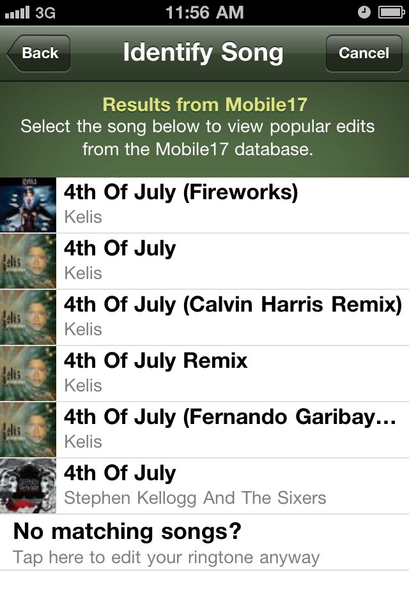Tap the 3G network indicator
This screenshot has height=613, width=409.
(x=45, y=13)
